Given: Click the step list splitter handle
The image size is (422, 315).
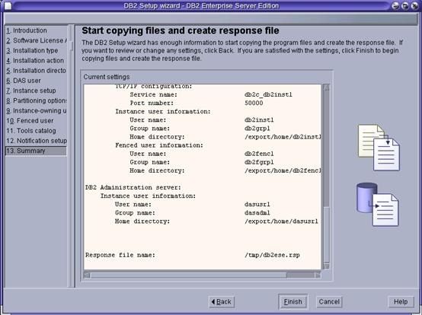Looking at the screenshot, I should [72, 45].
